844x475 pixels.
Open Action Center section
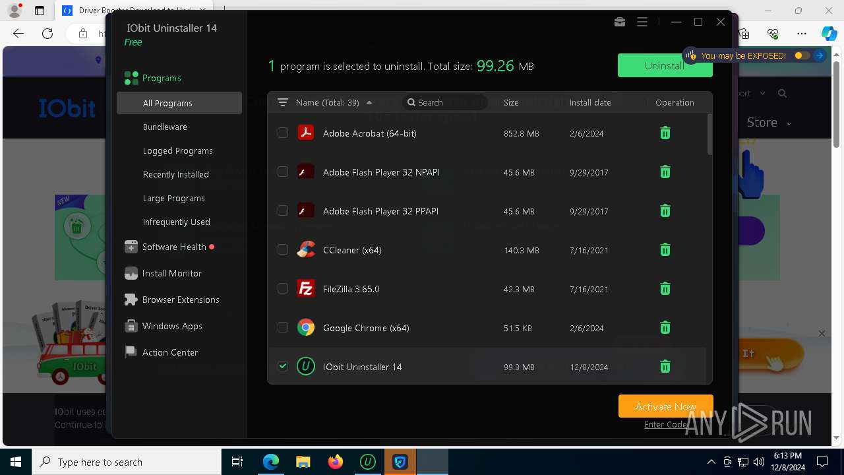click(x=170, y=352)
